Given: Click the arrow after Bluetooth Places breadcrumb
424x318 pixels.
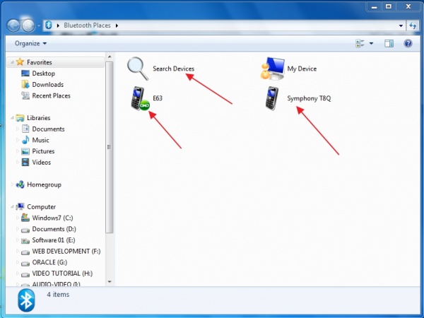Looking at the screenshot, I should pos(117,25).
